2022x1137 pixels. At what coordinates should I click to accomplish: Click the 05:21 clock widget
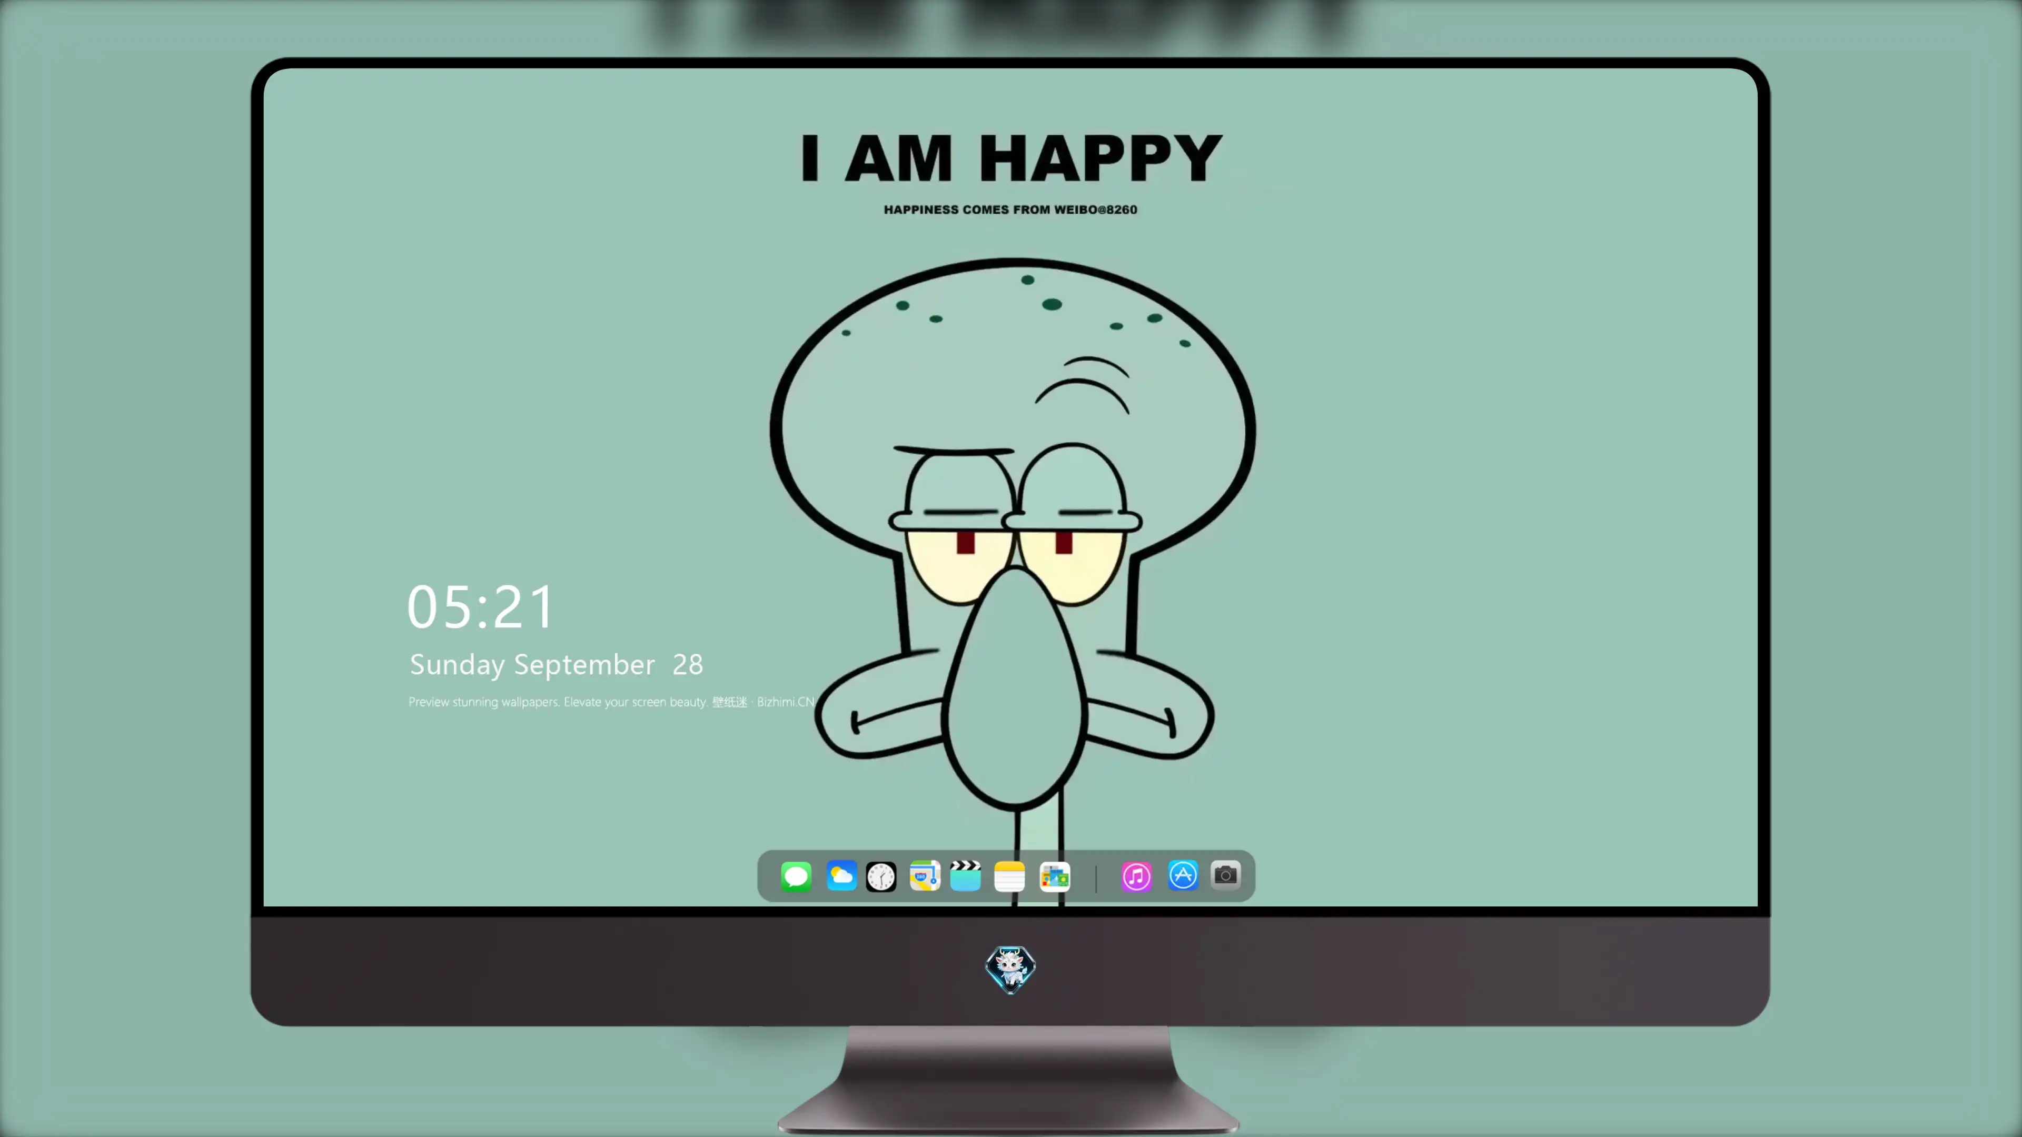click(480, 606)
